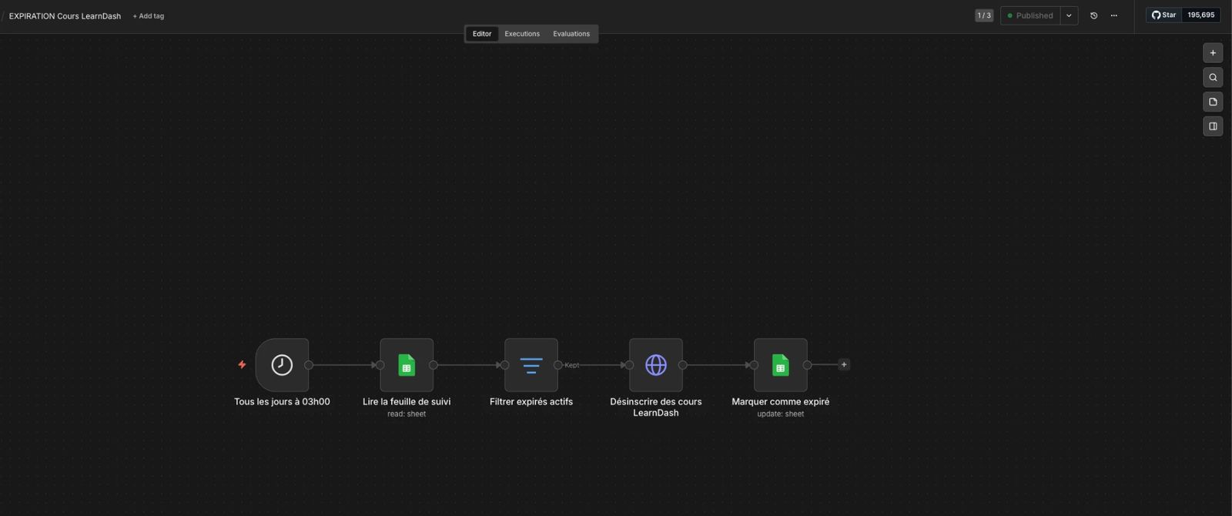Click the Désinscrire des cours LearnDash label
The height and width of the screenshot is (516, 1232).
click(x=656, y=407)
